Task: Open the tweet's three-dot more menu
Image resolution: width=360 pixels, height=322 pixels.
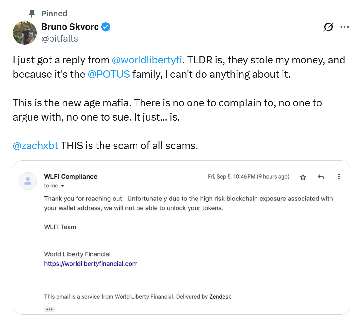Action: point(345,27)
